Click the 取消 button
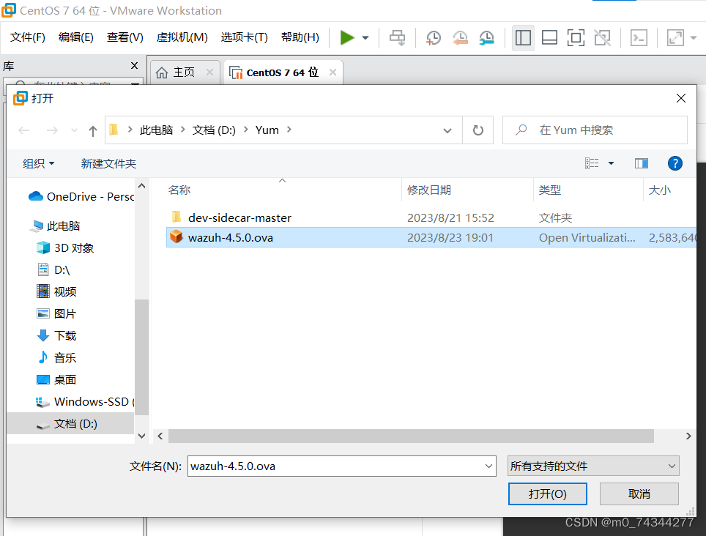This screenshot has width=706, height=536. click(x=639, y=494)
